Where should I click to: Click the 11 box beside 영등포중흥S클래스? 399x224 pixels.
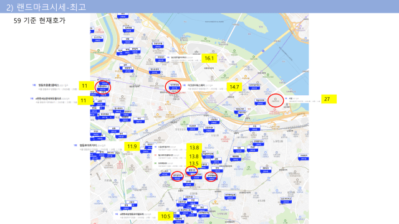86,86
